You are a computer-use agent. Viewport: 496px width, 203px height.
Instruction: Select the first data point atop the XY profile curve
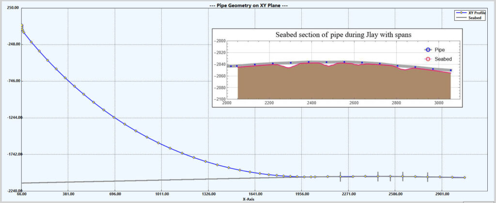coord(22,26)
